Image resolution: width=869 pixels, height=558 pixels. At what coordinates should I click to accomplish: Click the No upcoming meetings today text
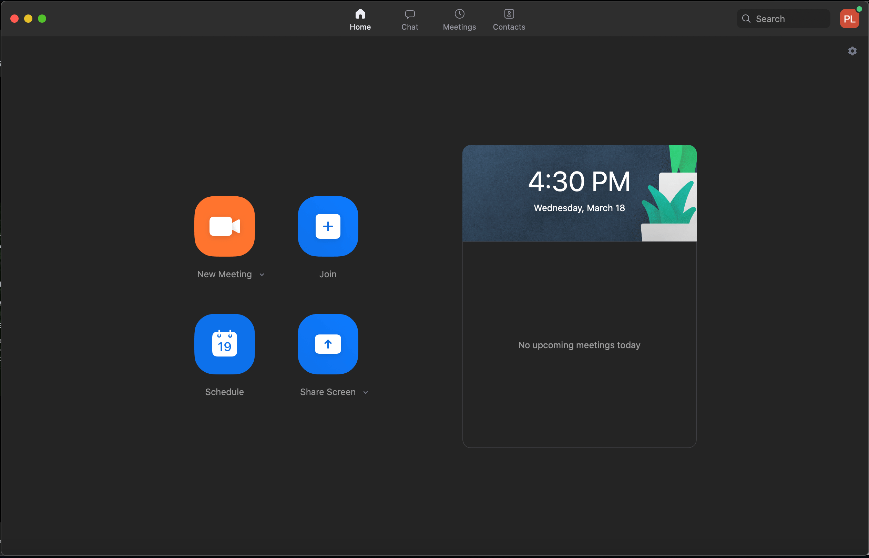pyautogui.click(x=579, y=345)
